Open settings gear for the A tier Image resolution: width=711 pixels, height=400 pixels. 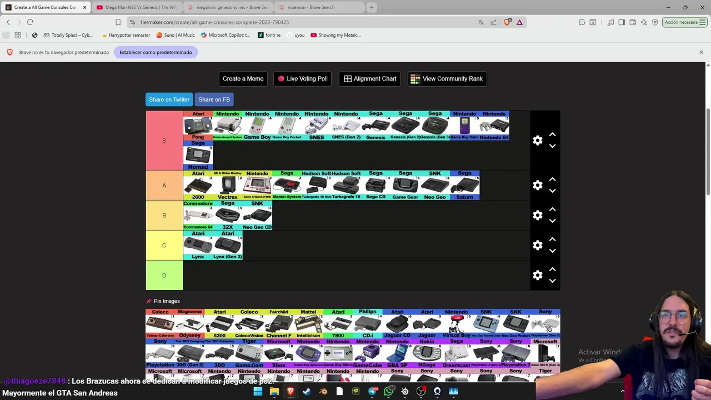pyautogui.click(x=537, y=186)
